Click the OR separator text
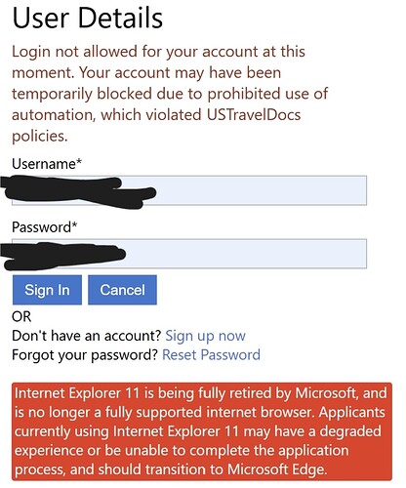 point(21,317)
